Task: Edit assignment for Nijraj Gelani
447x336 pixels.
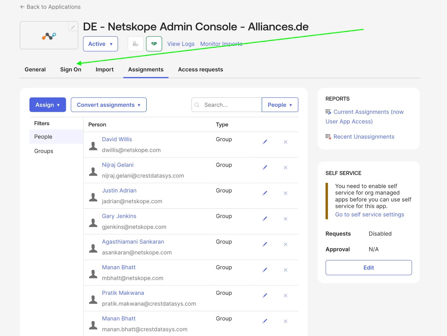Action: click(265, 168)
